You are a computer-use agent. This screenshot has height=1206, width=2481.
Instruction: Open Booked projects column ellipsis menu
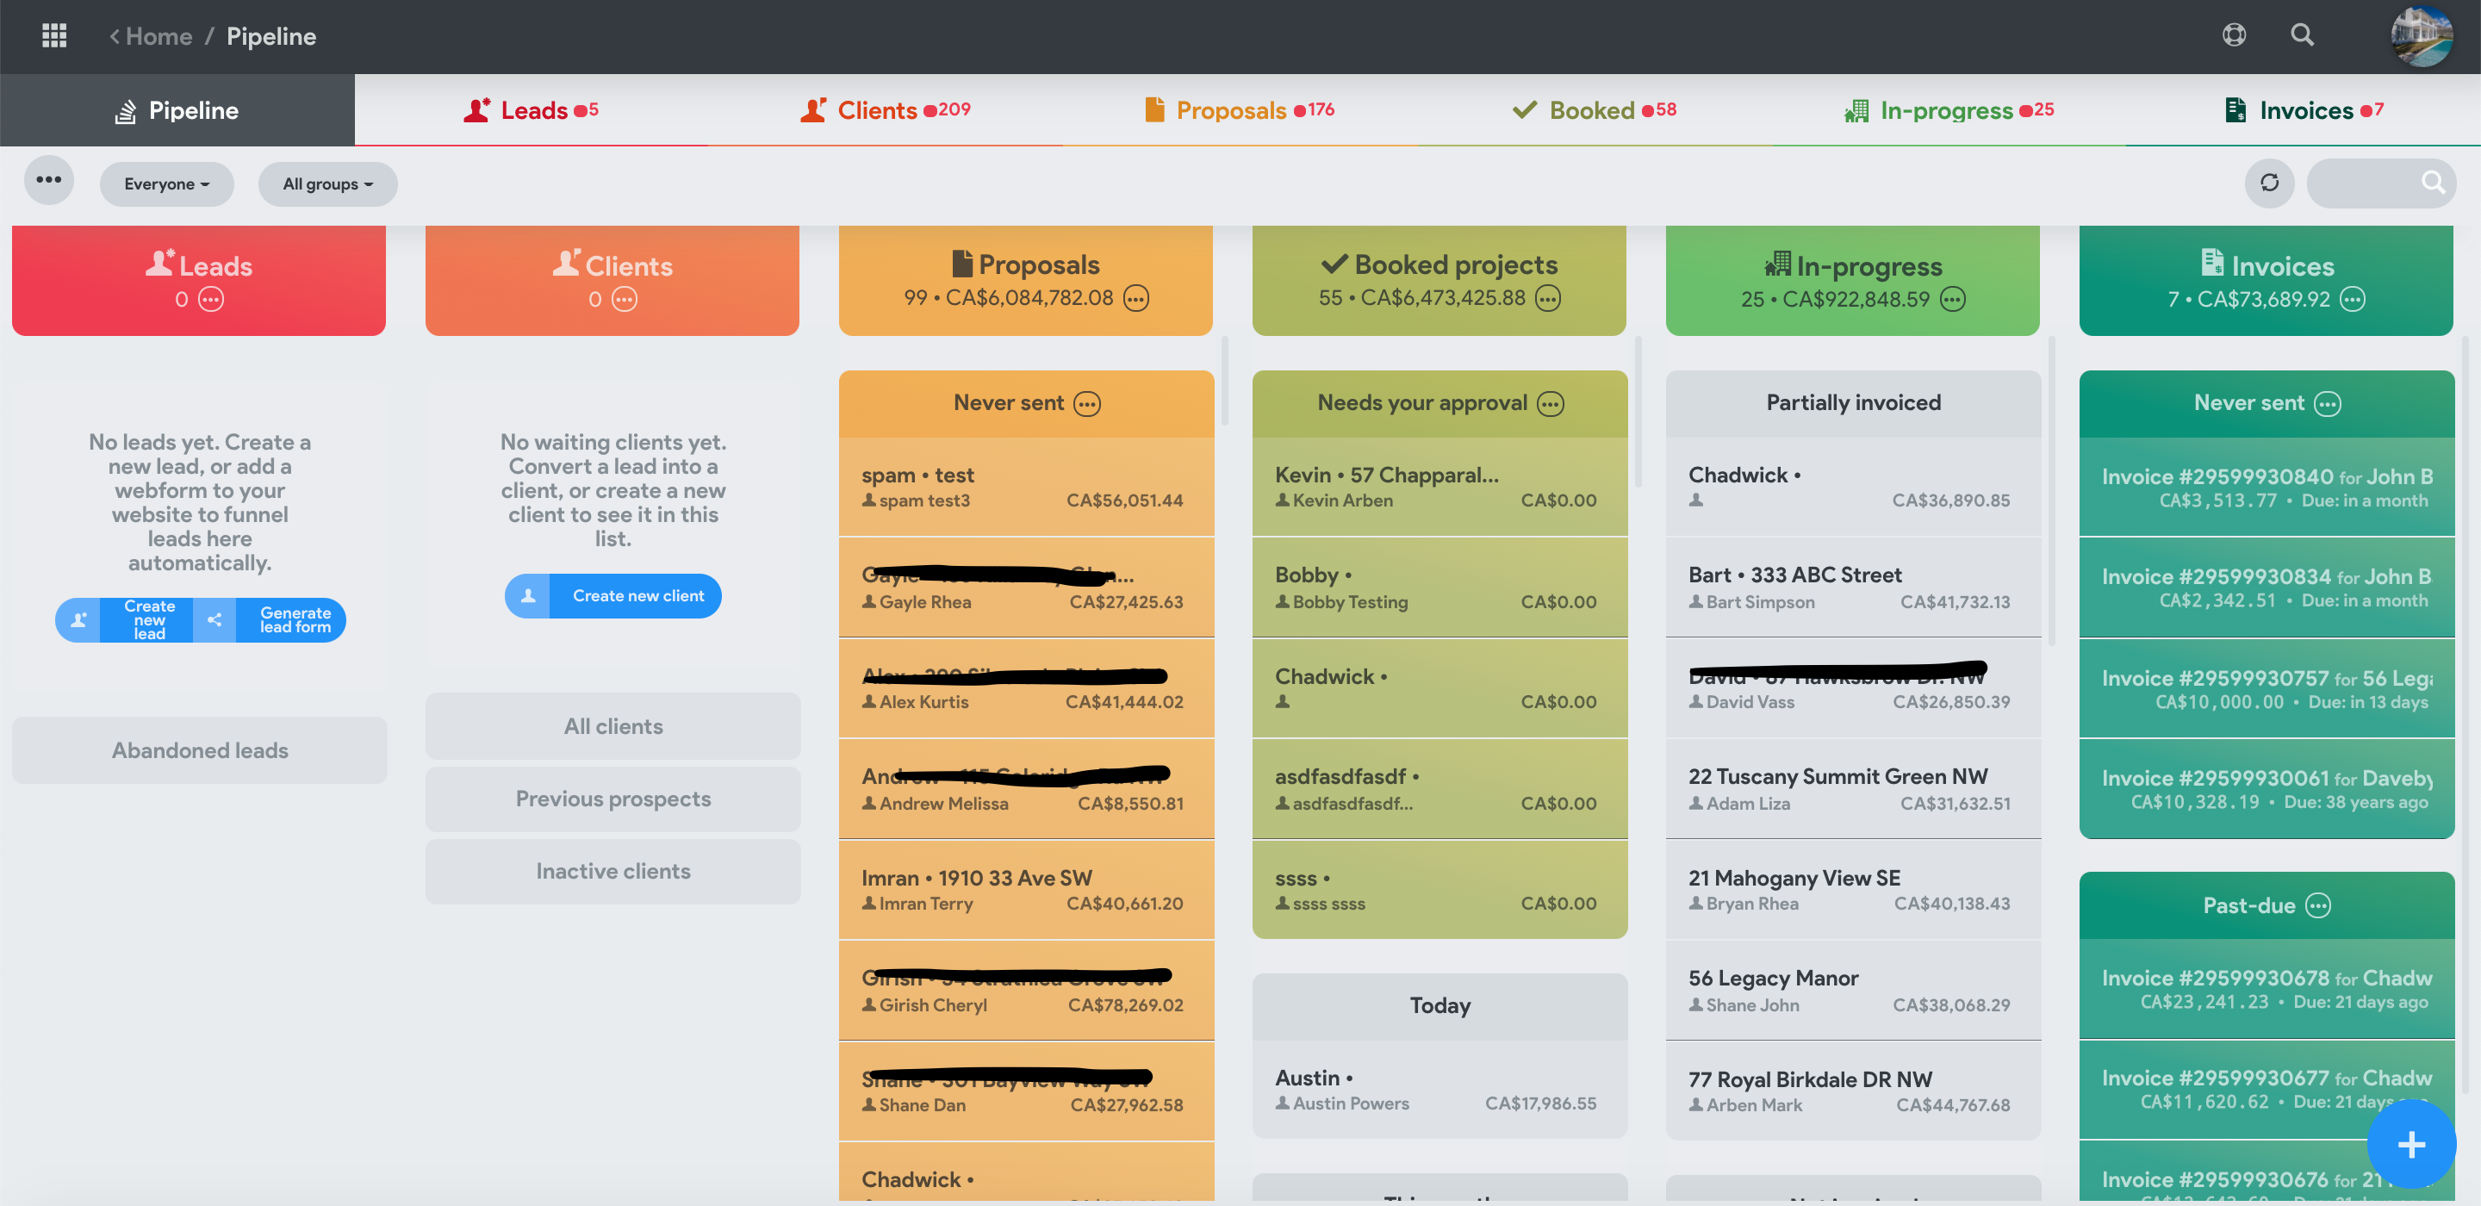point(1548,299)
